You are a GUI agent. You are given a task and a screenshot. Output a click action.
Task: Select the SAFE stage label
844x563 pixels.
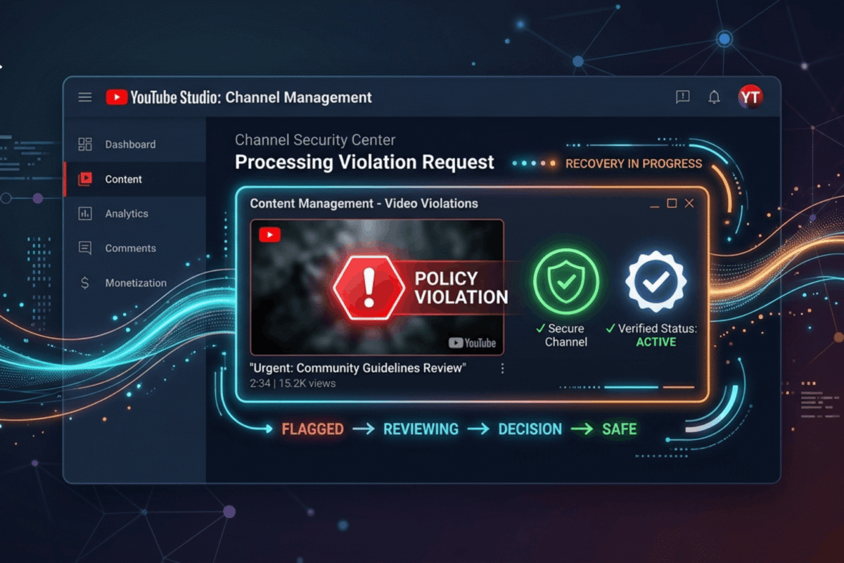point(619,429)
